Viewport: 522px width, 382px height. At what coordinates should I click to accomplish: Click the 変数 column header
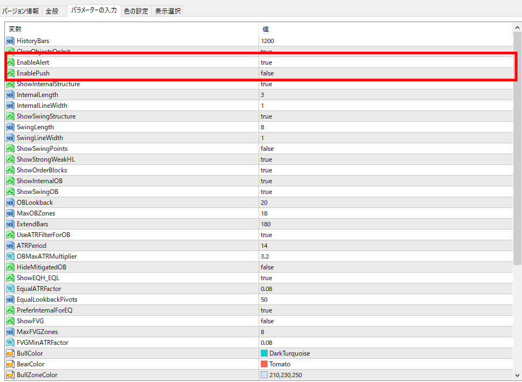point(15,29)
